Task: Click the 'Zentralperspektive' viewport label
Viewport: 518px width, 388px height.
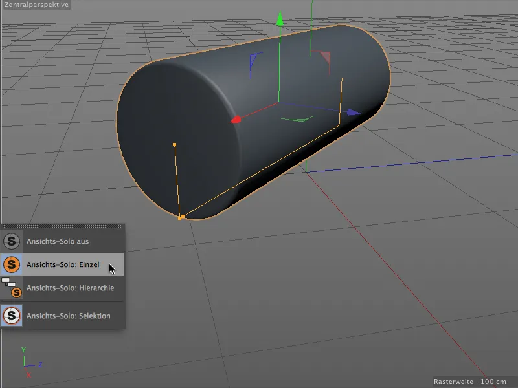Action: [36, 5]
